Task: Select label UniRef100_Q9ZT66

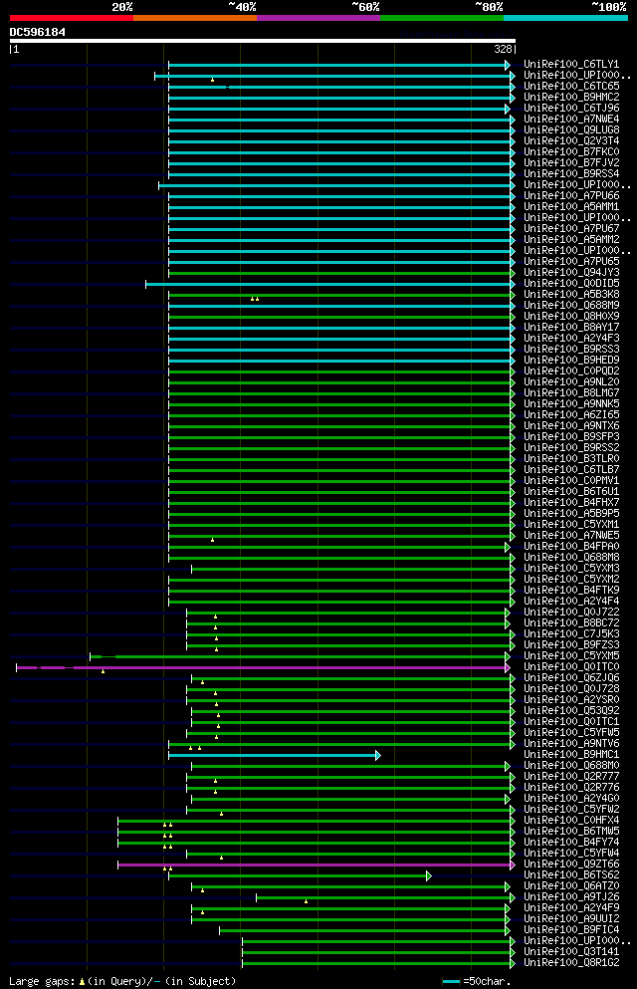Action: (571, 865)
